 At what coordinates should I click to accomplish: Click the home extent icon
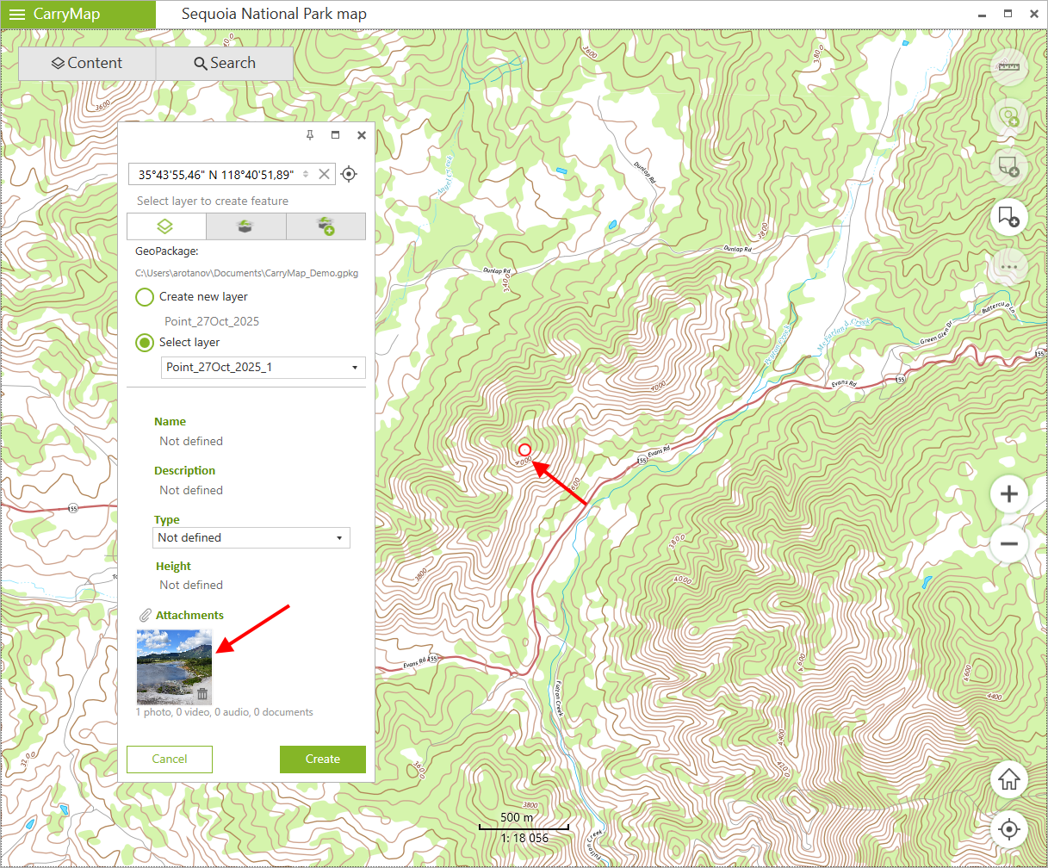pos(1008,779)
